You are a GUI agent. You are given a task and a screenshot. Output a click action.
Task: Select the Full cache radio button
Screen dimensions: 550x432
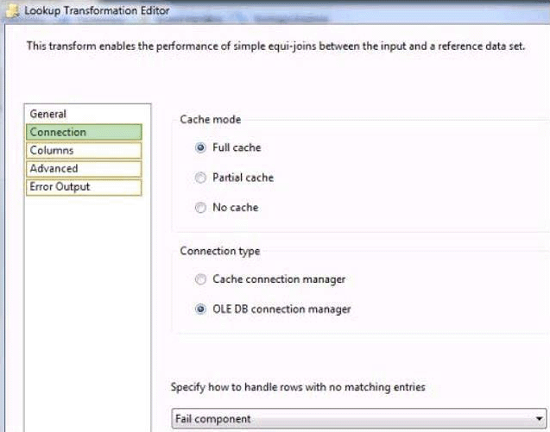click(x=201, y=147)
